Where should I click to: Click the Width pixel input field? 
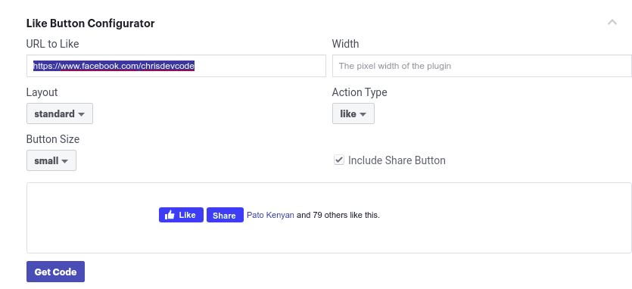point(481,66)
